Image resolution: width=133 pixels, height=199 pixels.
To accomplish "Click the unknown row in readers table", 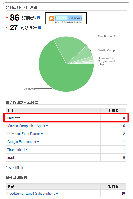I will [x=66, y=118].
